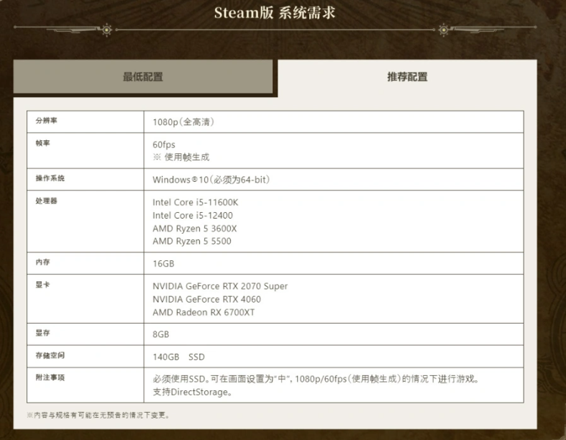
Task: Click the 帧率 row label
Action: 42,143
